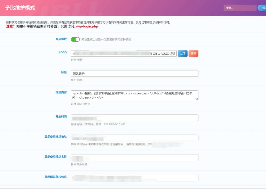266x189 pixels.
Task: Click the 备用站点名称 hint text
Action: click(x=79, y=164)
